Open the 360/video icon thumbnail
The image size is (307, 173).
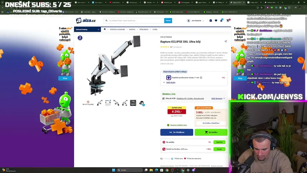tap(141, 103)
